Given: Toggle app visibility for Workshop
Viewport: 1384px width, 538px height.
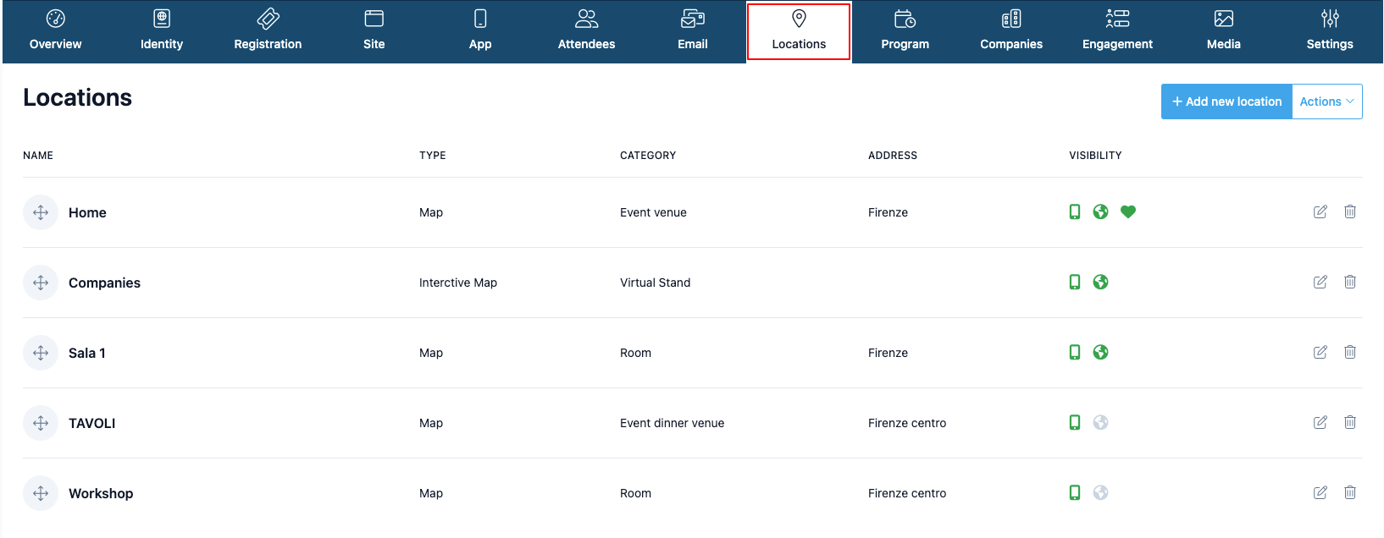Looking at the screenshot, I should click(1075, 492).
